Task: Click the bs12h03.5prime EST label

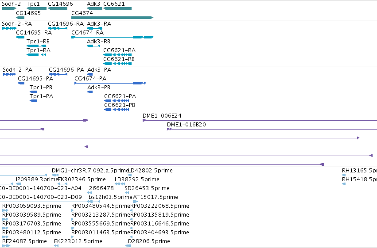Action: (x=111, y=198)
